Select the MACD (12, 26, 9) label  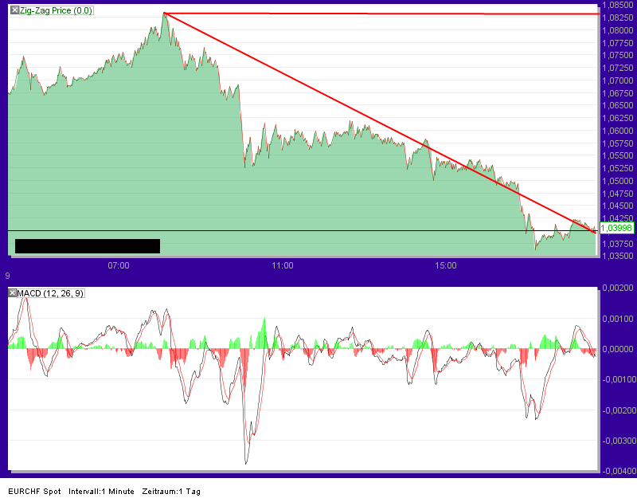coord(50,293)
